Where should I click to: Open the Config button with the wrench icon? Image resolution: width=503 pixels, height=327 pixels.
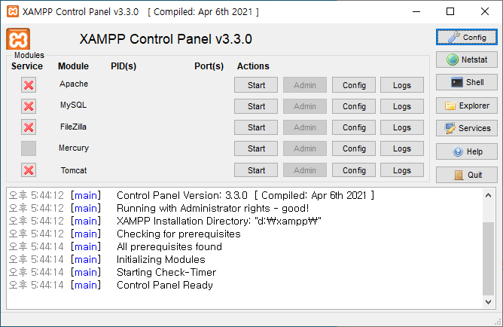coord(466,37)
